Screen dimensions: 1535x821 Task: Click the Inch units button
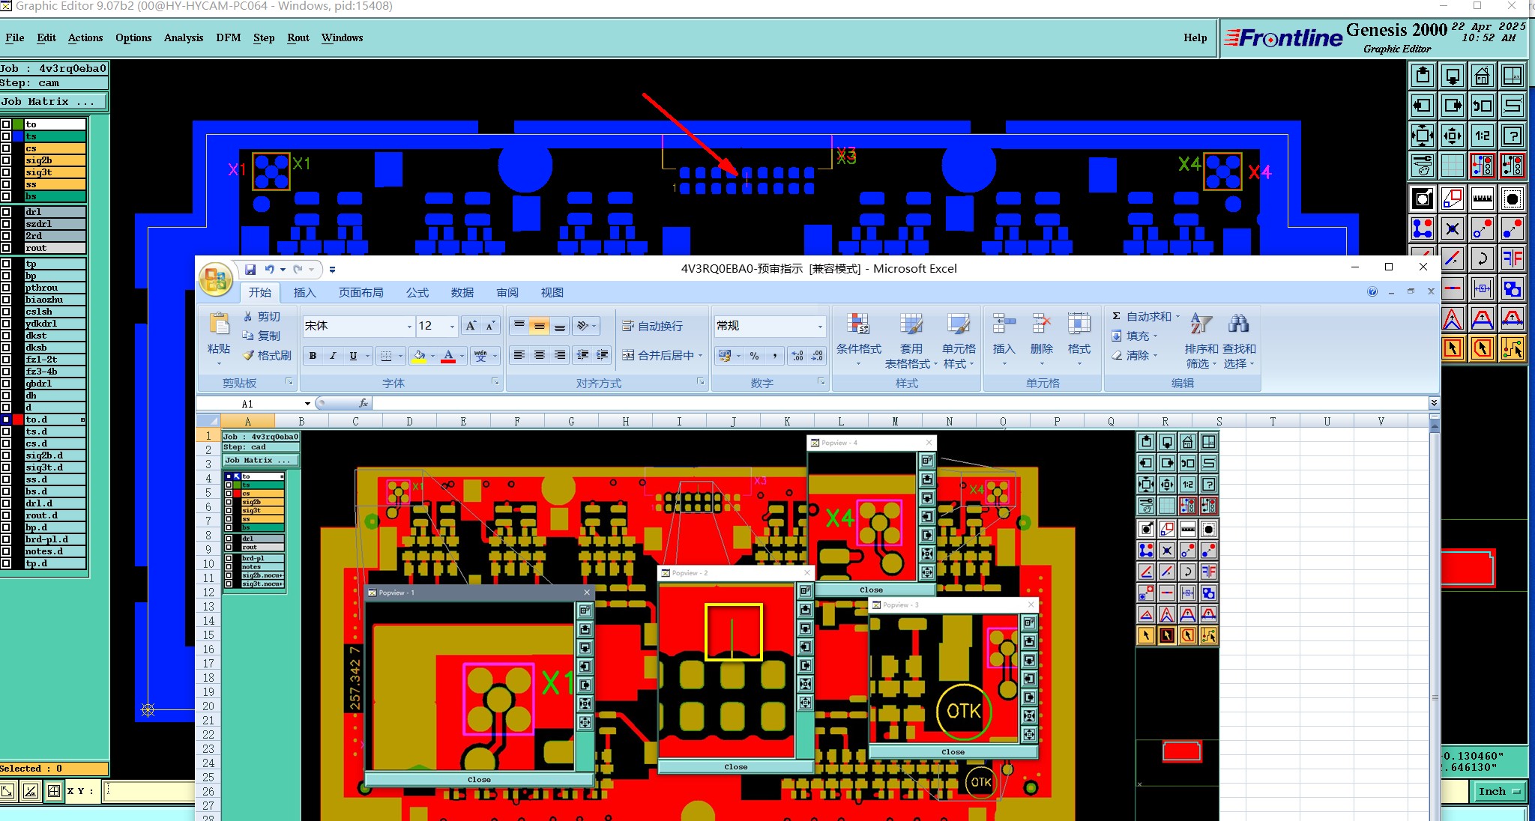1498,791
